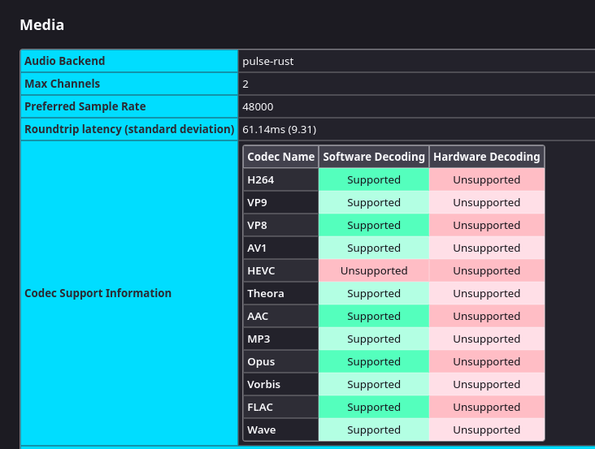Click the Codec Name column header
595x449 pixels.
tap(280, 157)
